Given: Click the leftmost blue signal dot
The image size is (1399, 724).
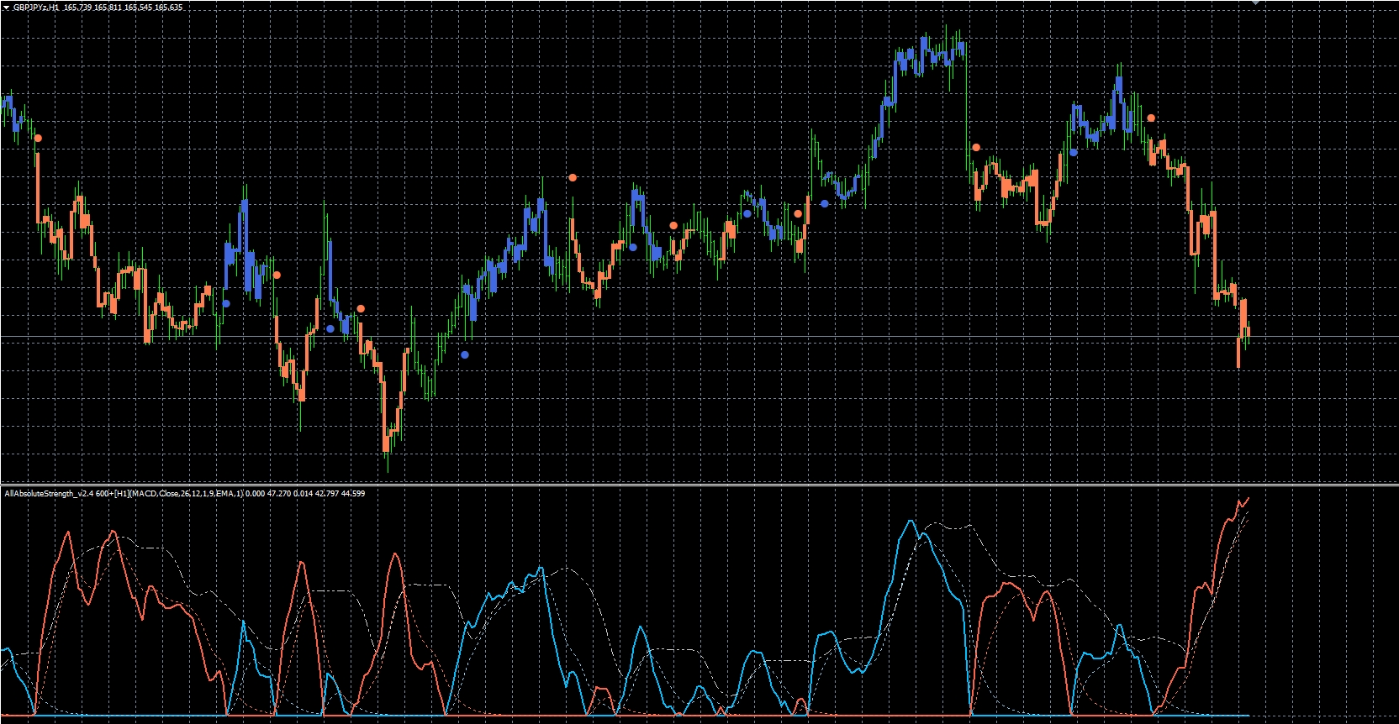Looking at the screenshot, I should [x=226, y=303].
